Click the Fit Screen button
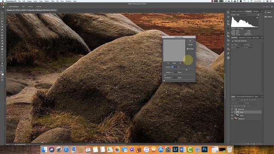The height and width of the screenshot is (154, 274). pyautogui.click(x=30, y=7)
